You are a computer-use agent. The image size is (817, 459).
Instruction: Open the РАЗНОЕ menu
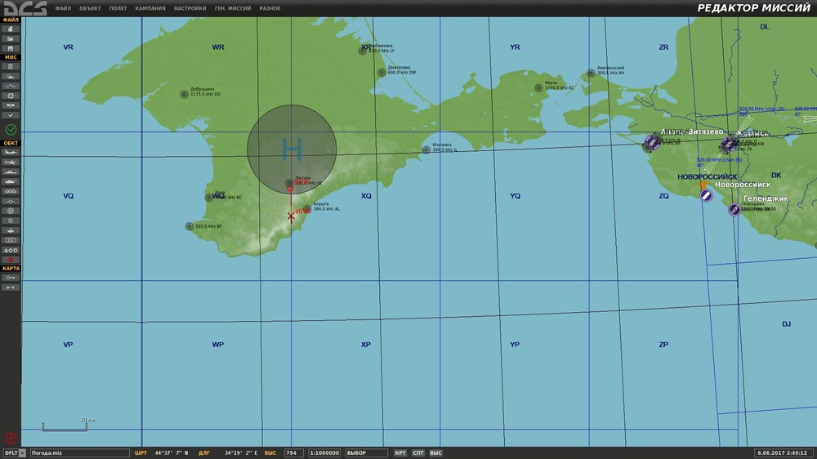(270, 8)
